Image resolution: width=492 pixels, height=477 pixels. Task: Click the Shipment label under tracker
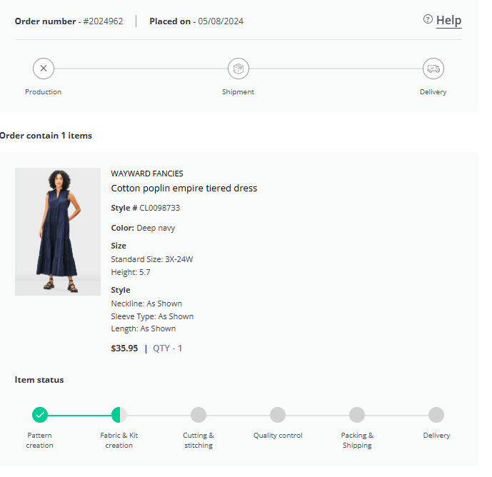point(239,92)
